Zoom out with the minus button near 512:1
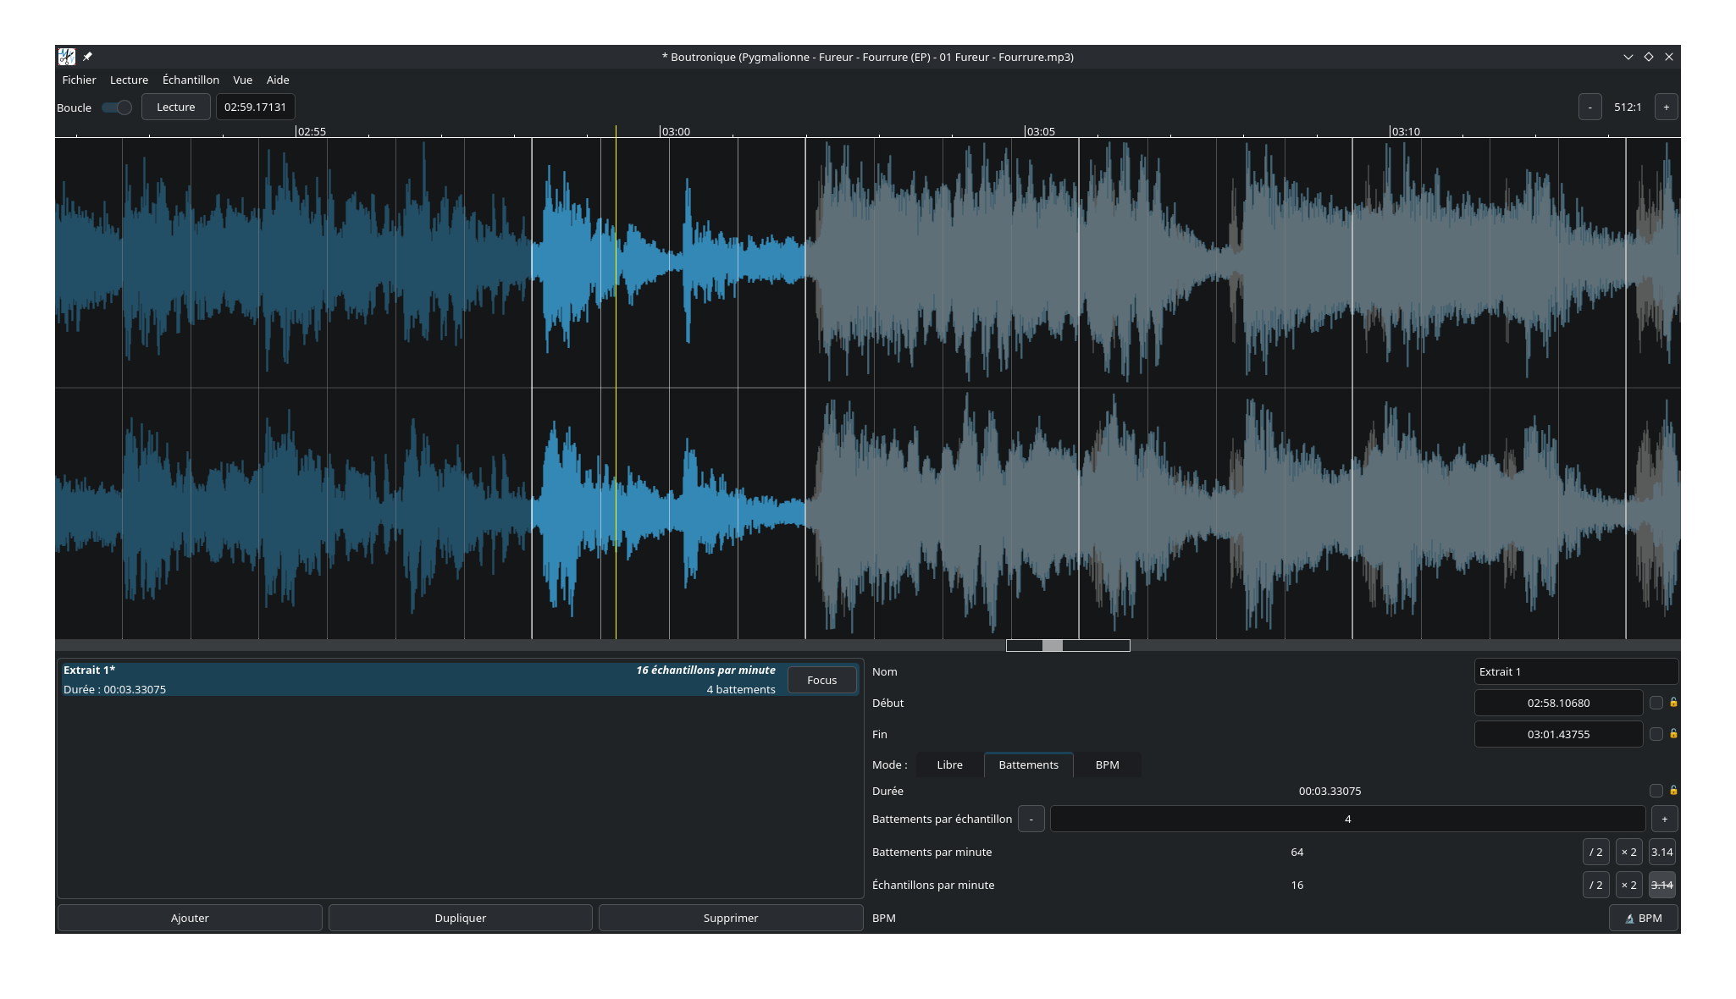The width and height of the screenshot is (1736, 999). tap(1589, 108)
